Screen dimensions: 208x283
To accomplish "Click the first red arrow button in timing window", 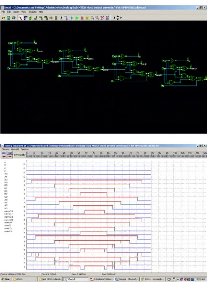I will (x=4, y=156).
